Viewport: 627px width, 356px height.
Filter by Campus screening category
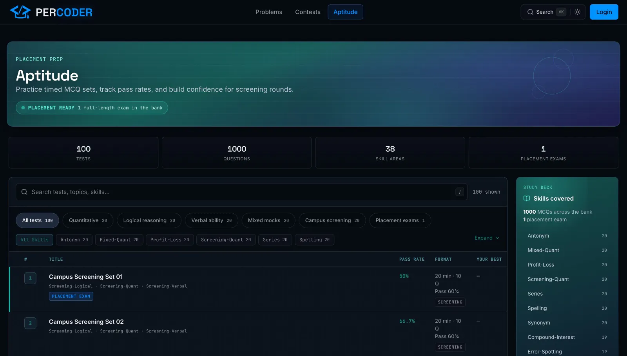[x=332, y=221]
